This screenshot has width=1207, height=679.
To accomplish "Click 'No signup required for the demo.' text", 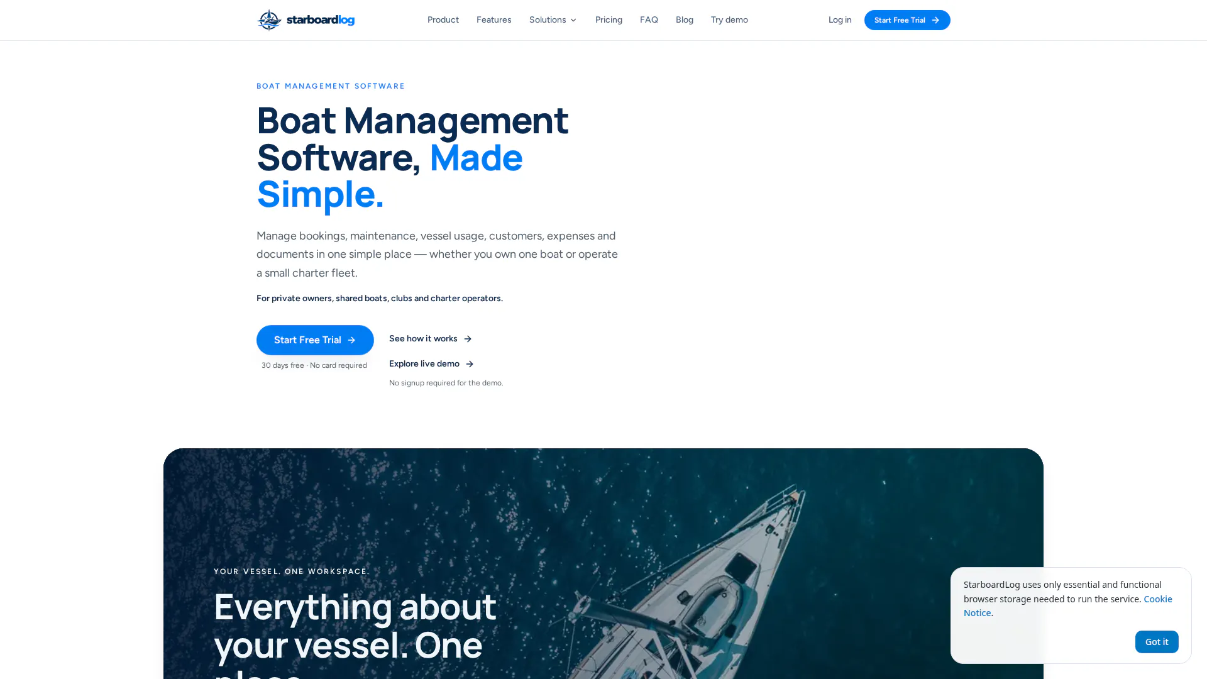I will 446,383.
